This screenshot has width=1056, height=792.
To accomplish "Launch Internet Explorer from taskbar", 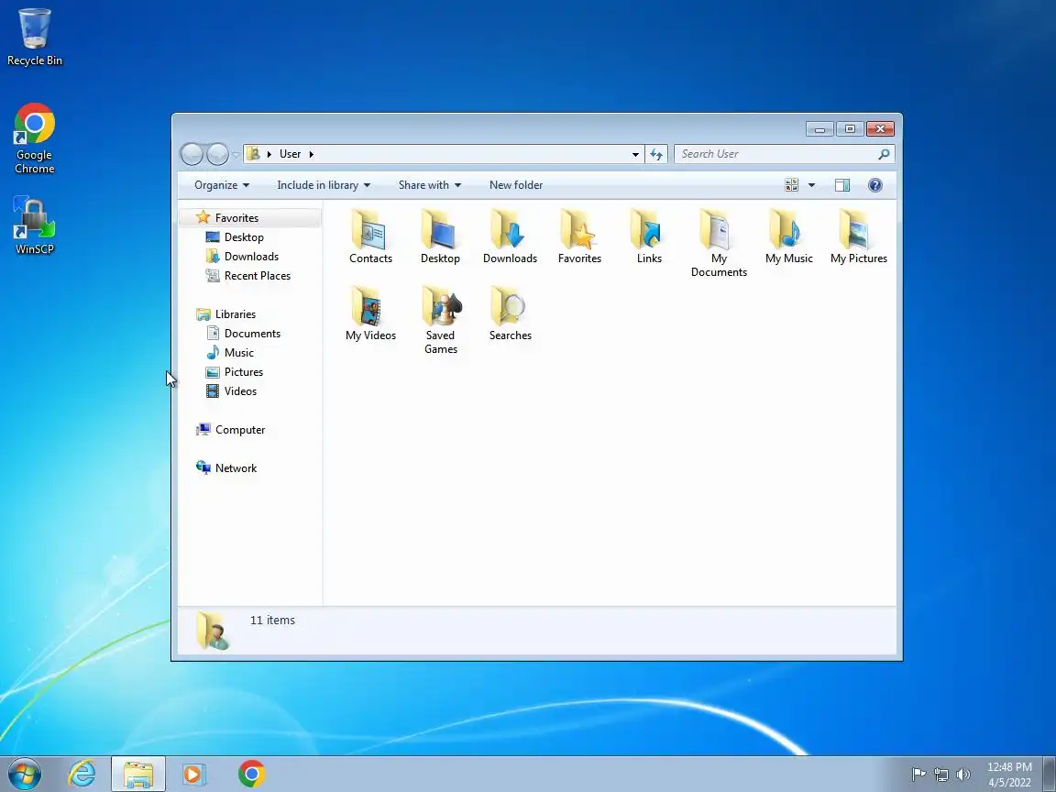I will click(82, 774).
